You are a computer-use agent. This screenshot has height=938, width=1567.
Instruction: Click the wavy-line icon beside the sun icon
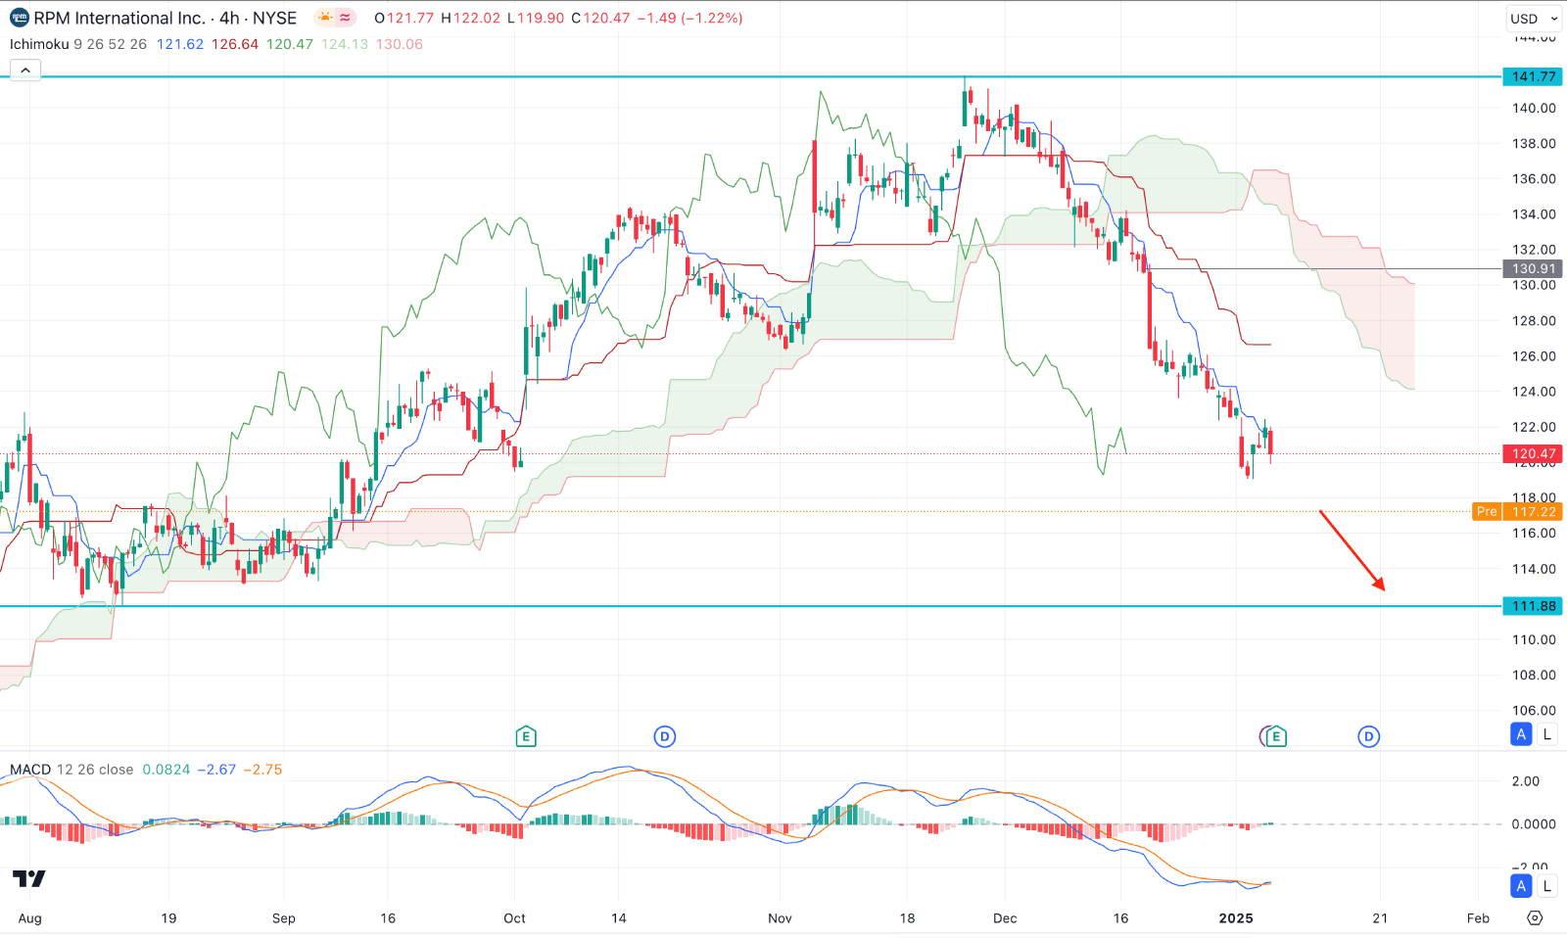(346, 18)
